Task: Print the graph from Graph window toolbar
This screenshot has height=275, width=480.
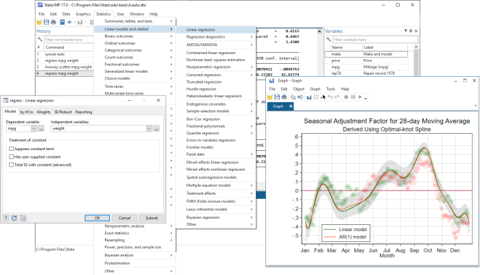Action: pyautogui.click(x=284, y=97)
